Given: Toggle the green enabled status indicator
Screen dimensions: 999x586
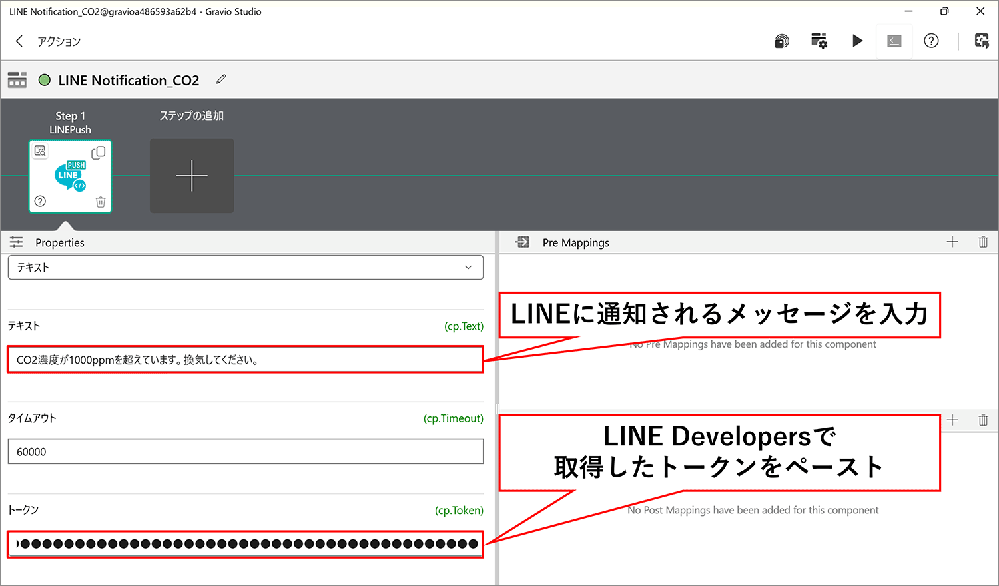Looking at the screenshot, I should pyautogui.click(x=45, y=80).
